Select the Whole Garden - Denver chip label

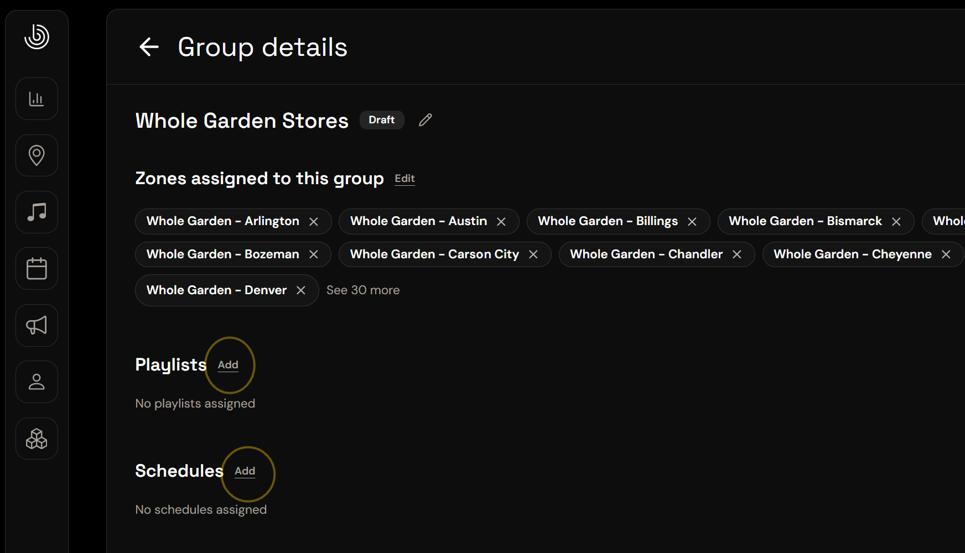217,290
